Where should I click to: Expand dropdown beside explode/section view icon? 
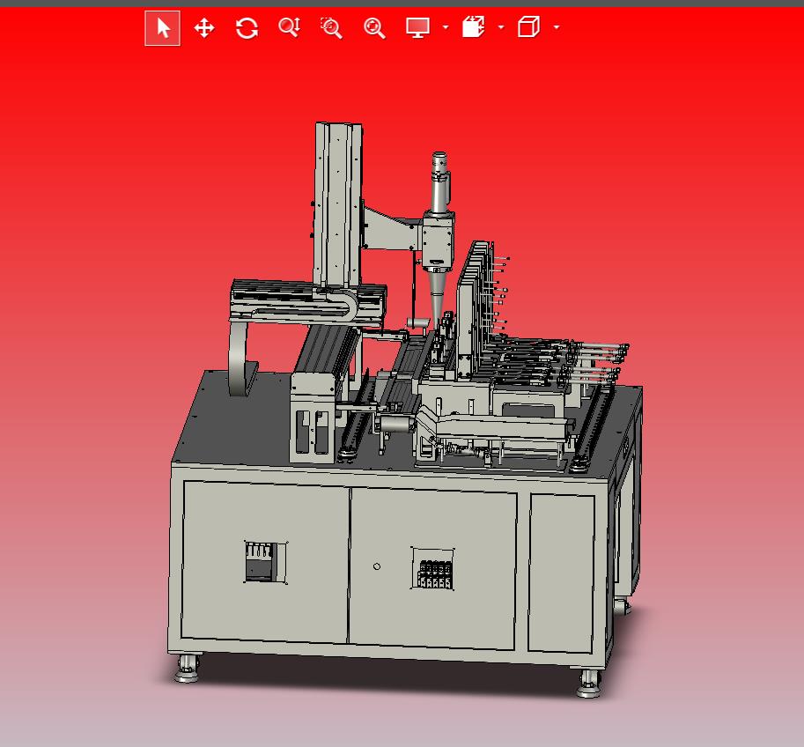(501, 27)
